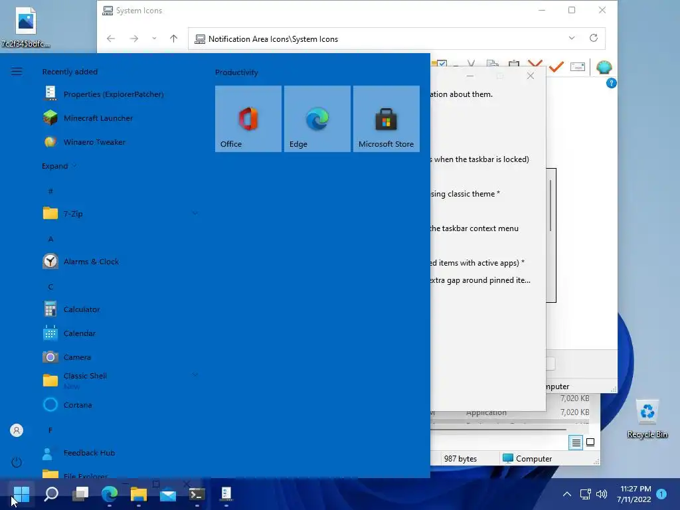Click the Notification Area Icons address bar
The height and width of the screenshot is (510, 680).
[x=377, y=39]
